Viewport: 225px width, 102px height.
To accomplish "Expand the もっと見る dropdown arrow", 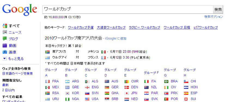I will click(5, 59).
